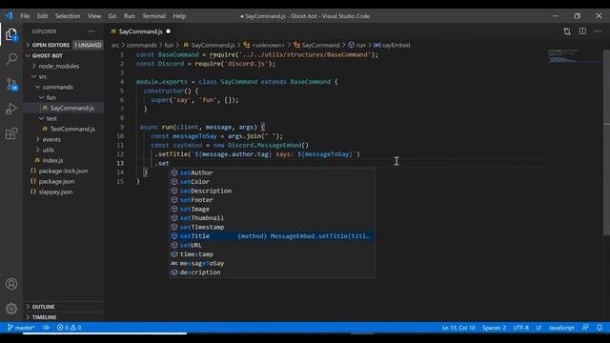Open the Help menu
The width and height of the screenshot is (610, 343).
pyautogui.click(x=179, y=16)
